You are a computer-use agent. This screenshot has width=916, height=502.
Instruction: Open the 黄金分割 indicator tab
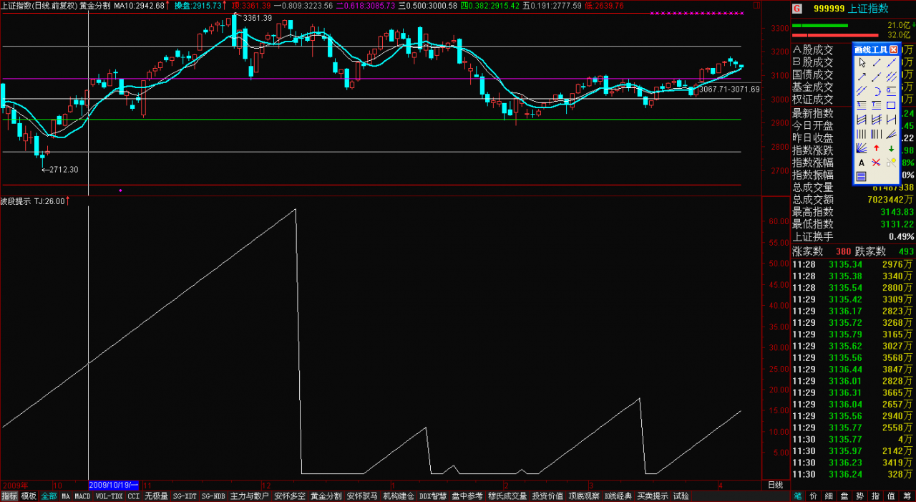326,496
